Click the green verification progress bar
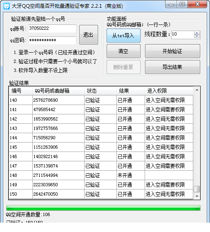This screenshot has width=210, height=232. [x=103, y=208]
